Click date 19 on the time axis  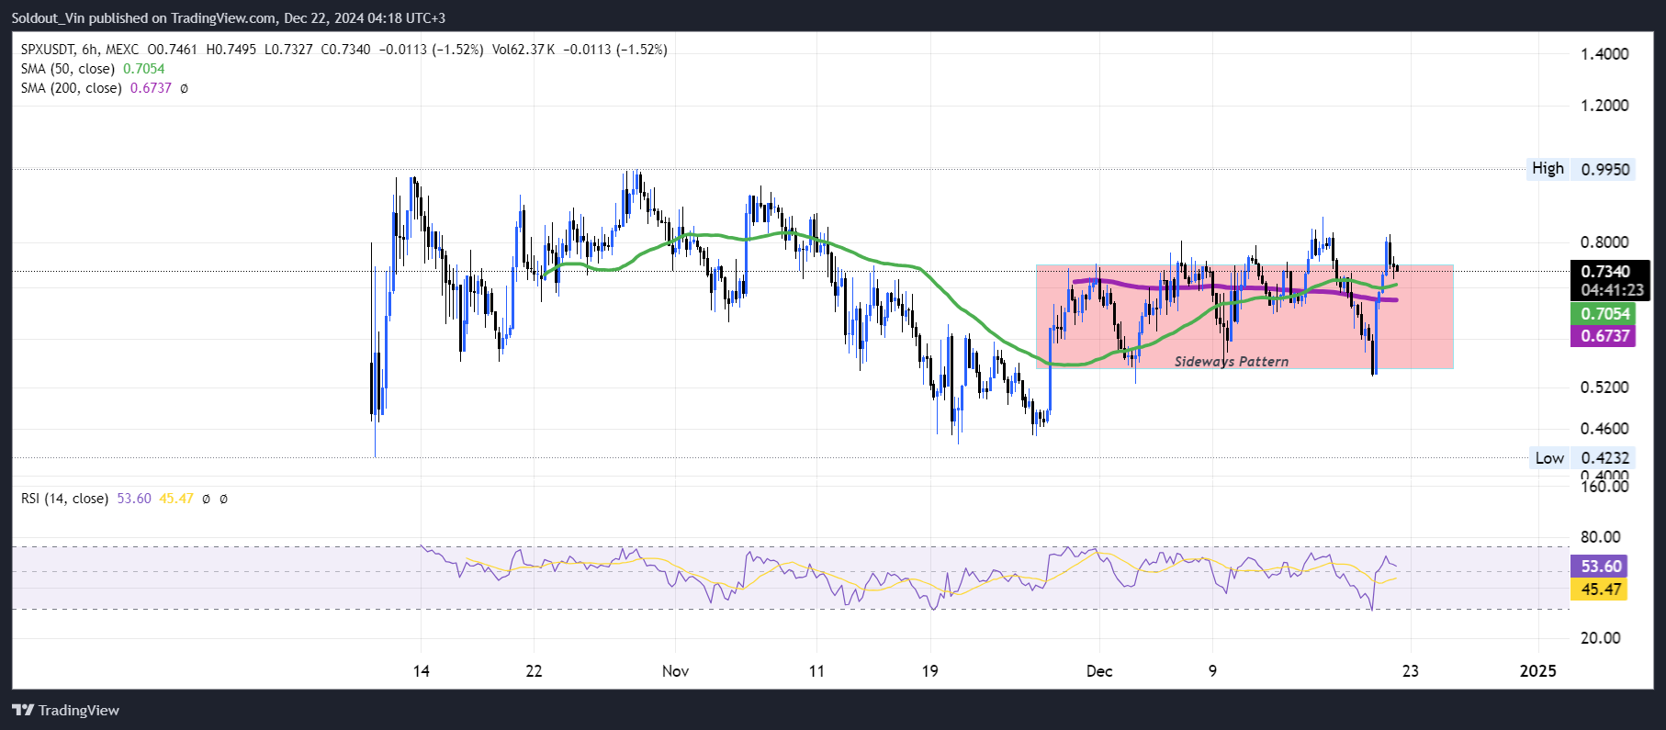coord(930,671)
